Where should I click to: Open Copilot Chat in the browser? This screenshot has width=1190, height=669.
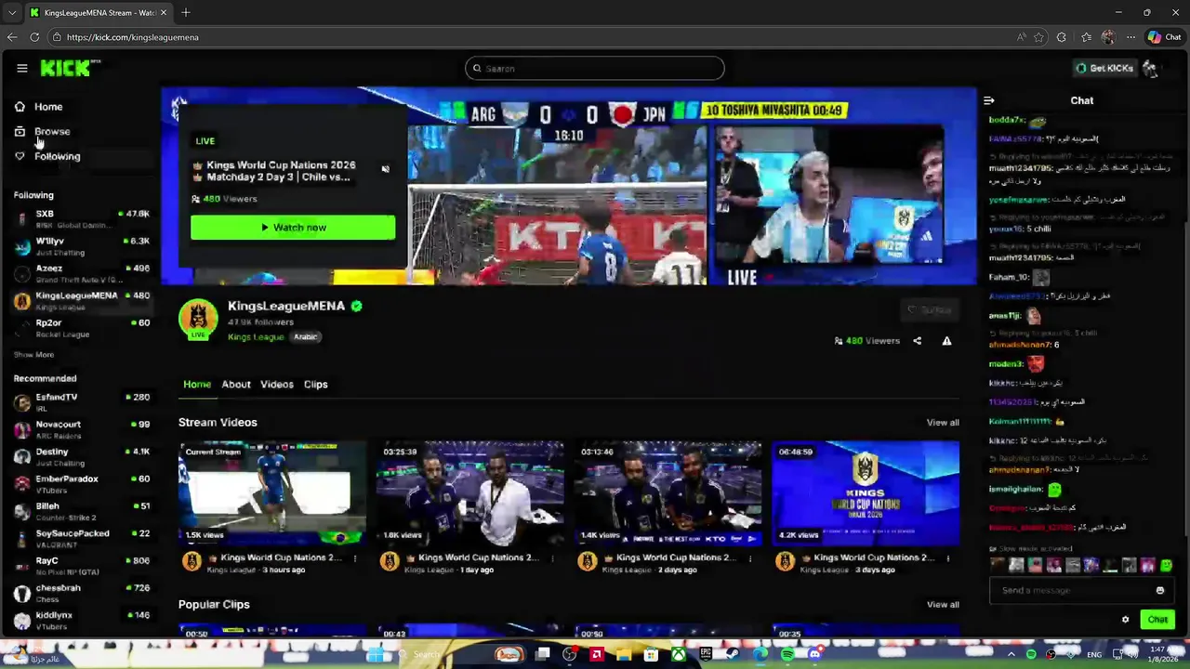tap(1164, 37)
